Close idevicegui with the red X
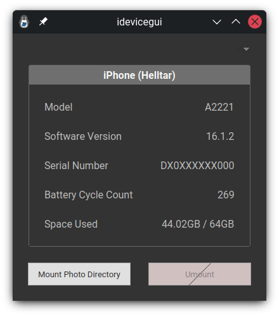Viewport: 279px width, 316px height. (x=255, y=22)
